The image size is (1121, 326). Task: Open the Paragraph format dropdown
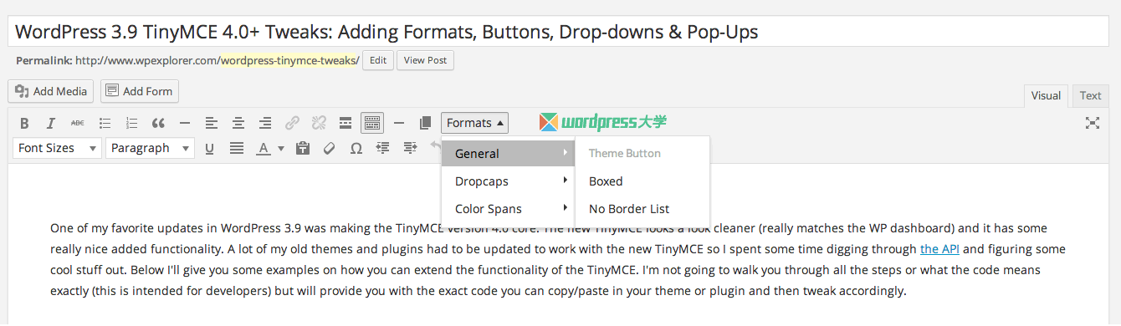click(150, 148)
